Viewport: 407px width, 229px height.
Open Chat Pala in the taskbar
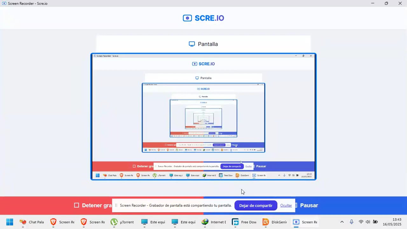31,222
